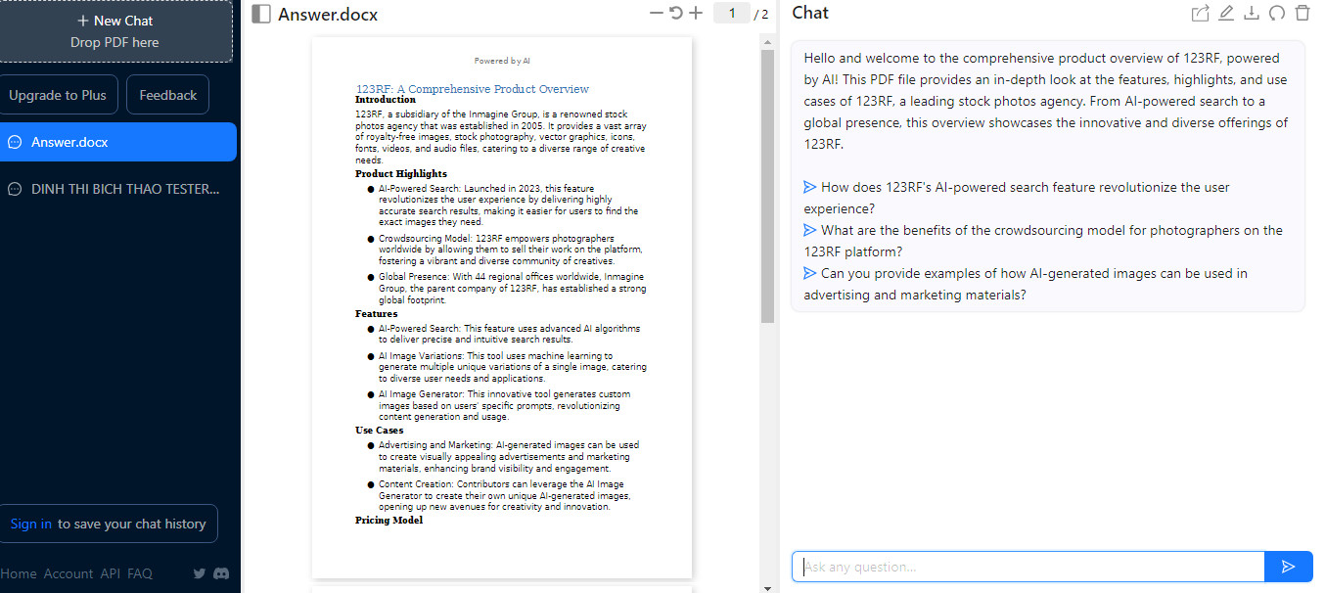Viewport: 1325px width, 593px height.
Task: Click the 'Use Cases' heading in document
Action: coord(380,431)
